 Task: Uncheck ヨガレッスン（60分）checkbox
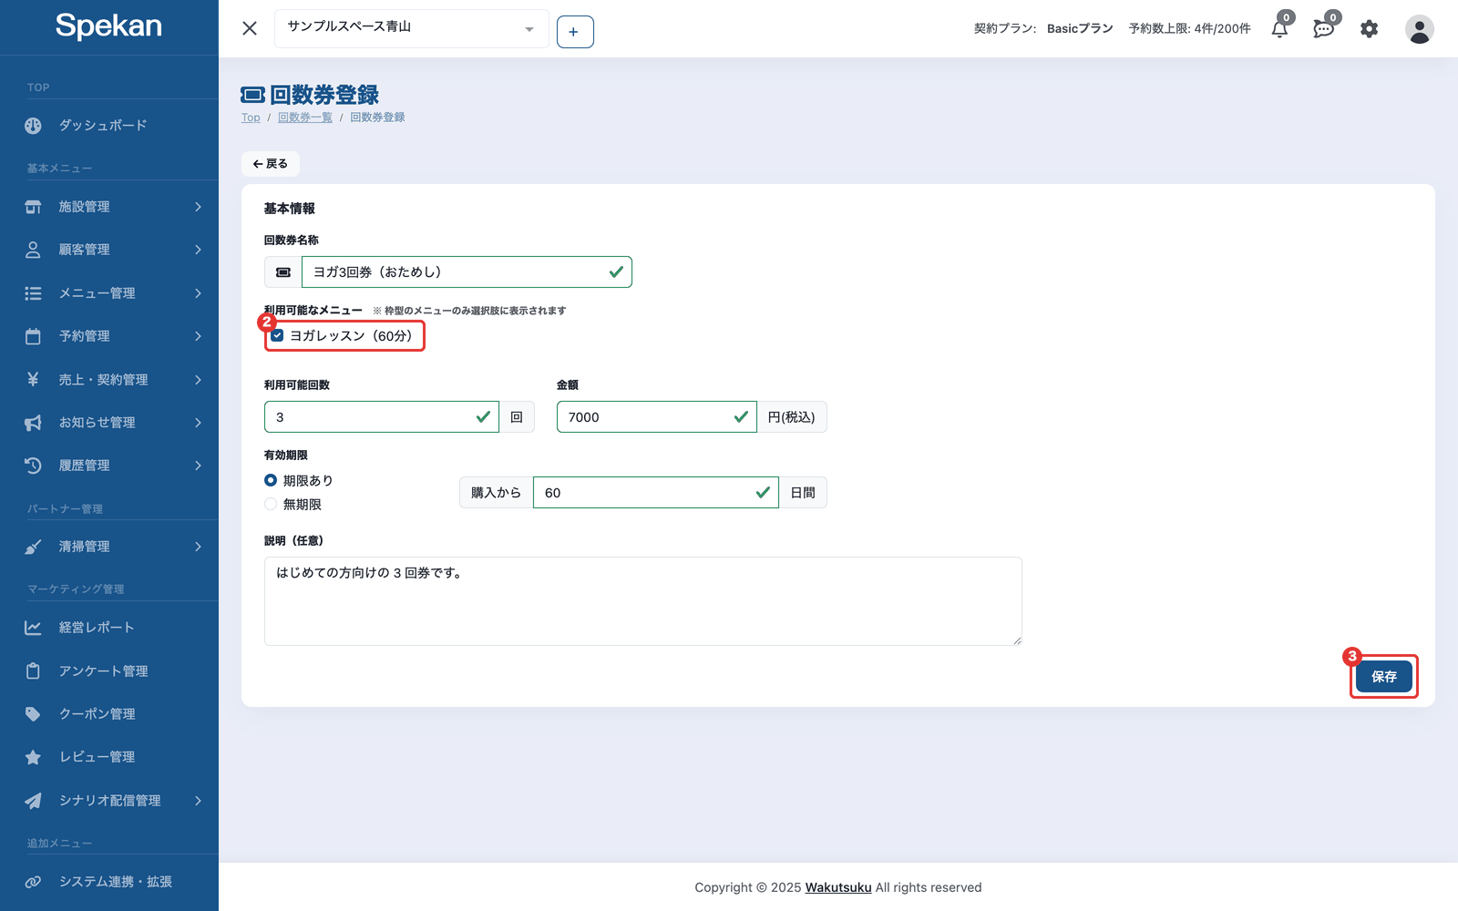click(277, 336)
